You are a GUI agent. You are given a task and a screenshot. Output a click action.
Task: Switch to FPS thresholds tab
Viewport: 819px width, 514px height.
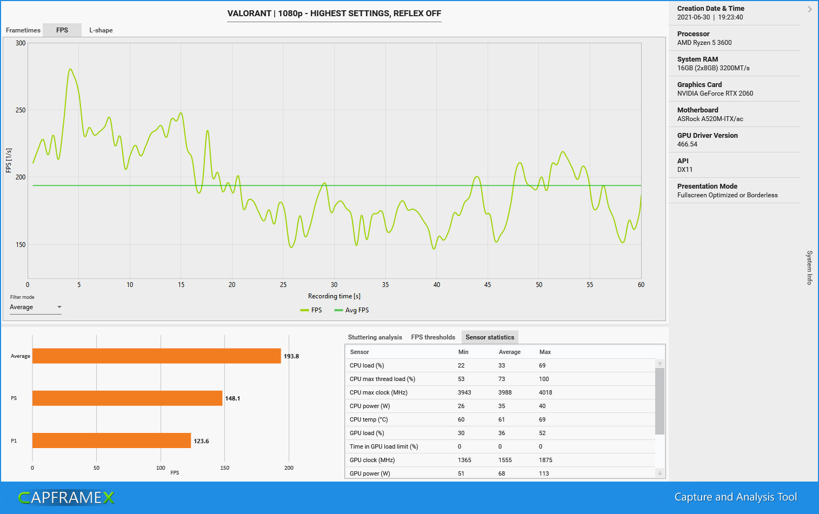click(433, 337)
